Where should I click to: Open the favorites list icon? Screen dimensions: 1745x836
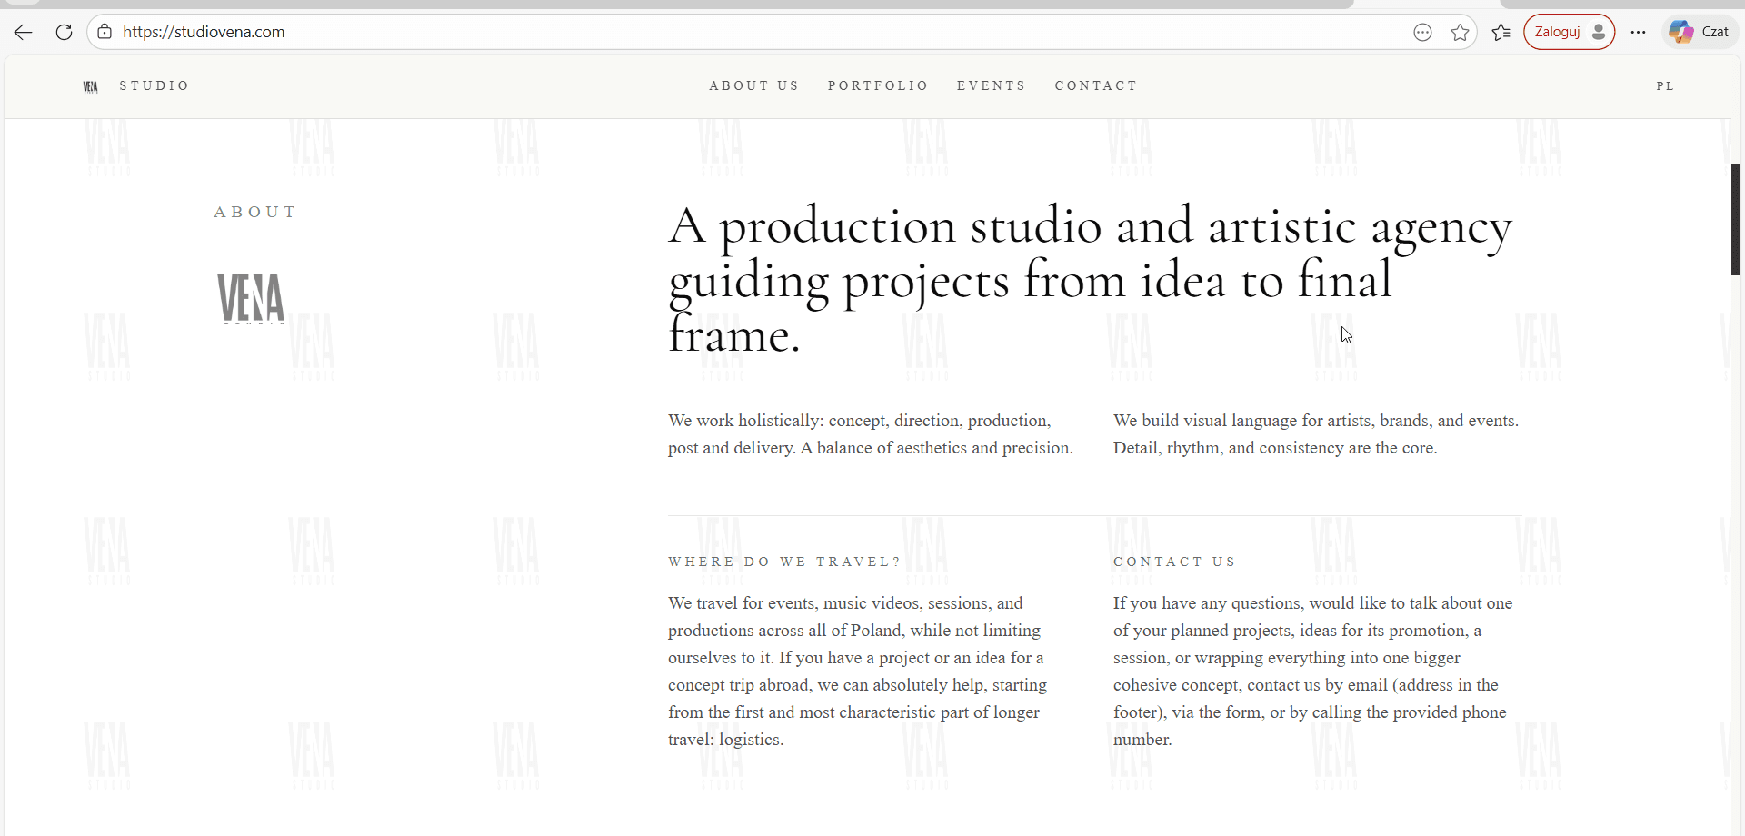tap(1501, 32)
